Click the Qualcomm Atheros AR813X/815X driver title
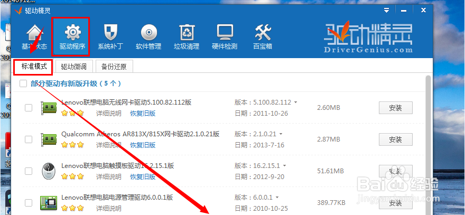Viewport: 465px width, 215px height. coord(140,134)
